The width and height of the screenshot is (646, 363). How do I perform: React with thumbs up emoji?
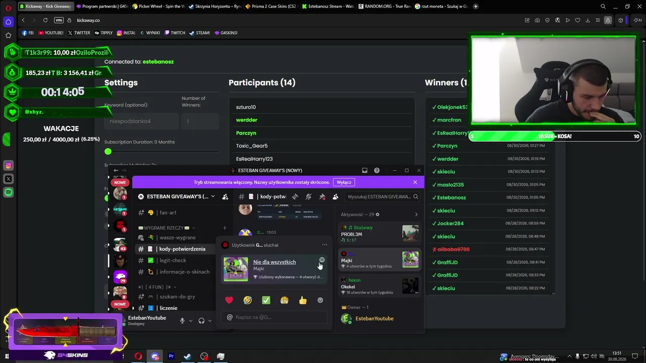point(303,300)
